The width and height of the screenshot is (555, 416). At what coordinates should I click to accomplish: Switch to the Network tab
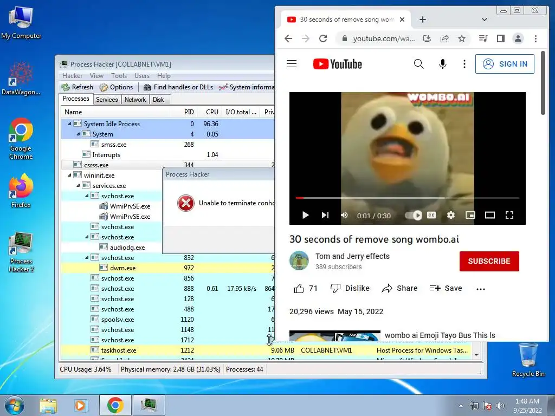tap(135, 100)
